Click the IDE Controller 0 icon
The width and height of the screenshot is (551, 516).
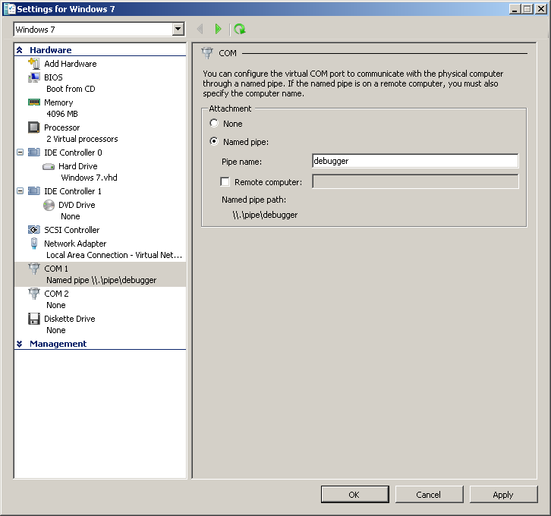pyautogui.click(x=34, y=152)
